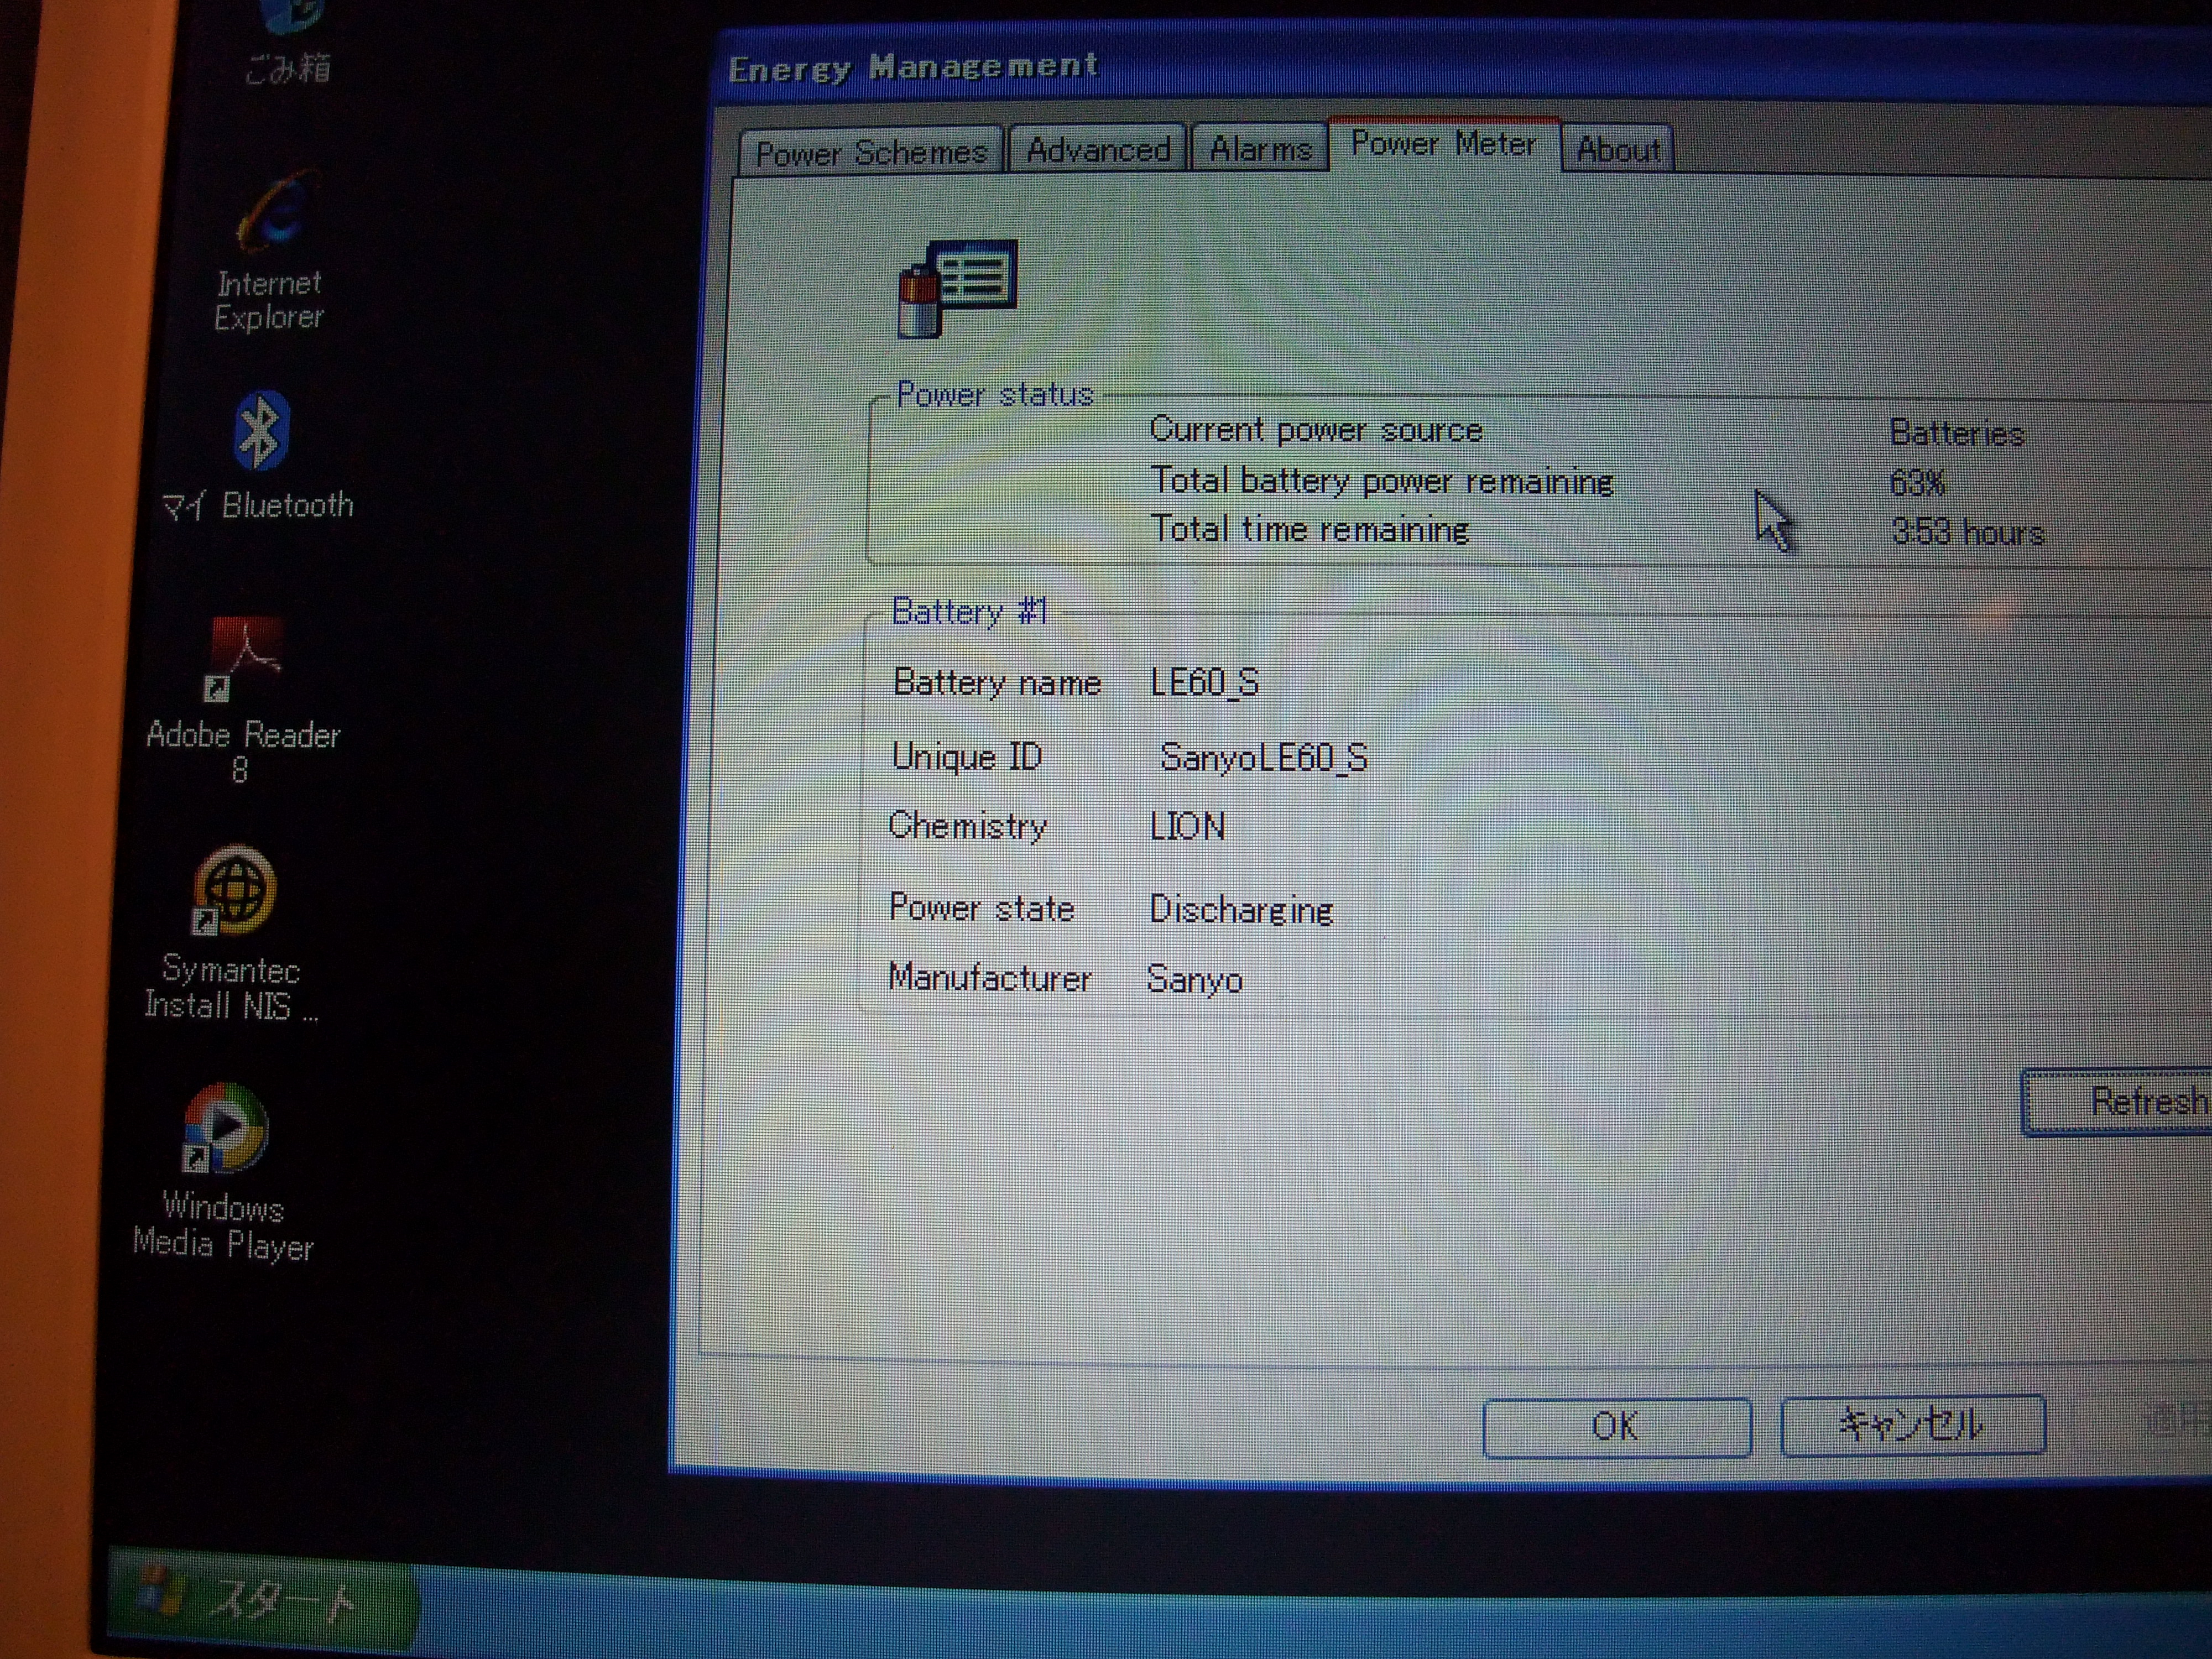Click the Battery #1 group heading

tap(968, 611)
